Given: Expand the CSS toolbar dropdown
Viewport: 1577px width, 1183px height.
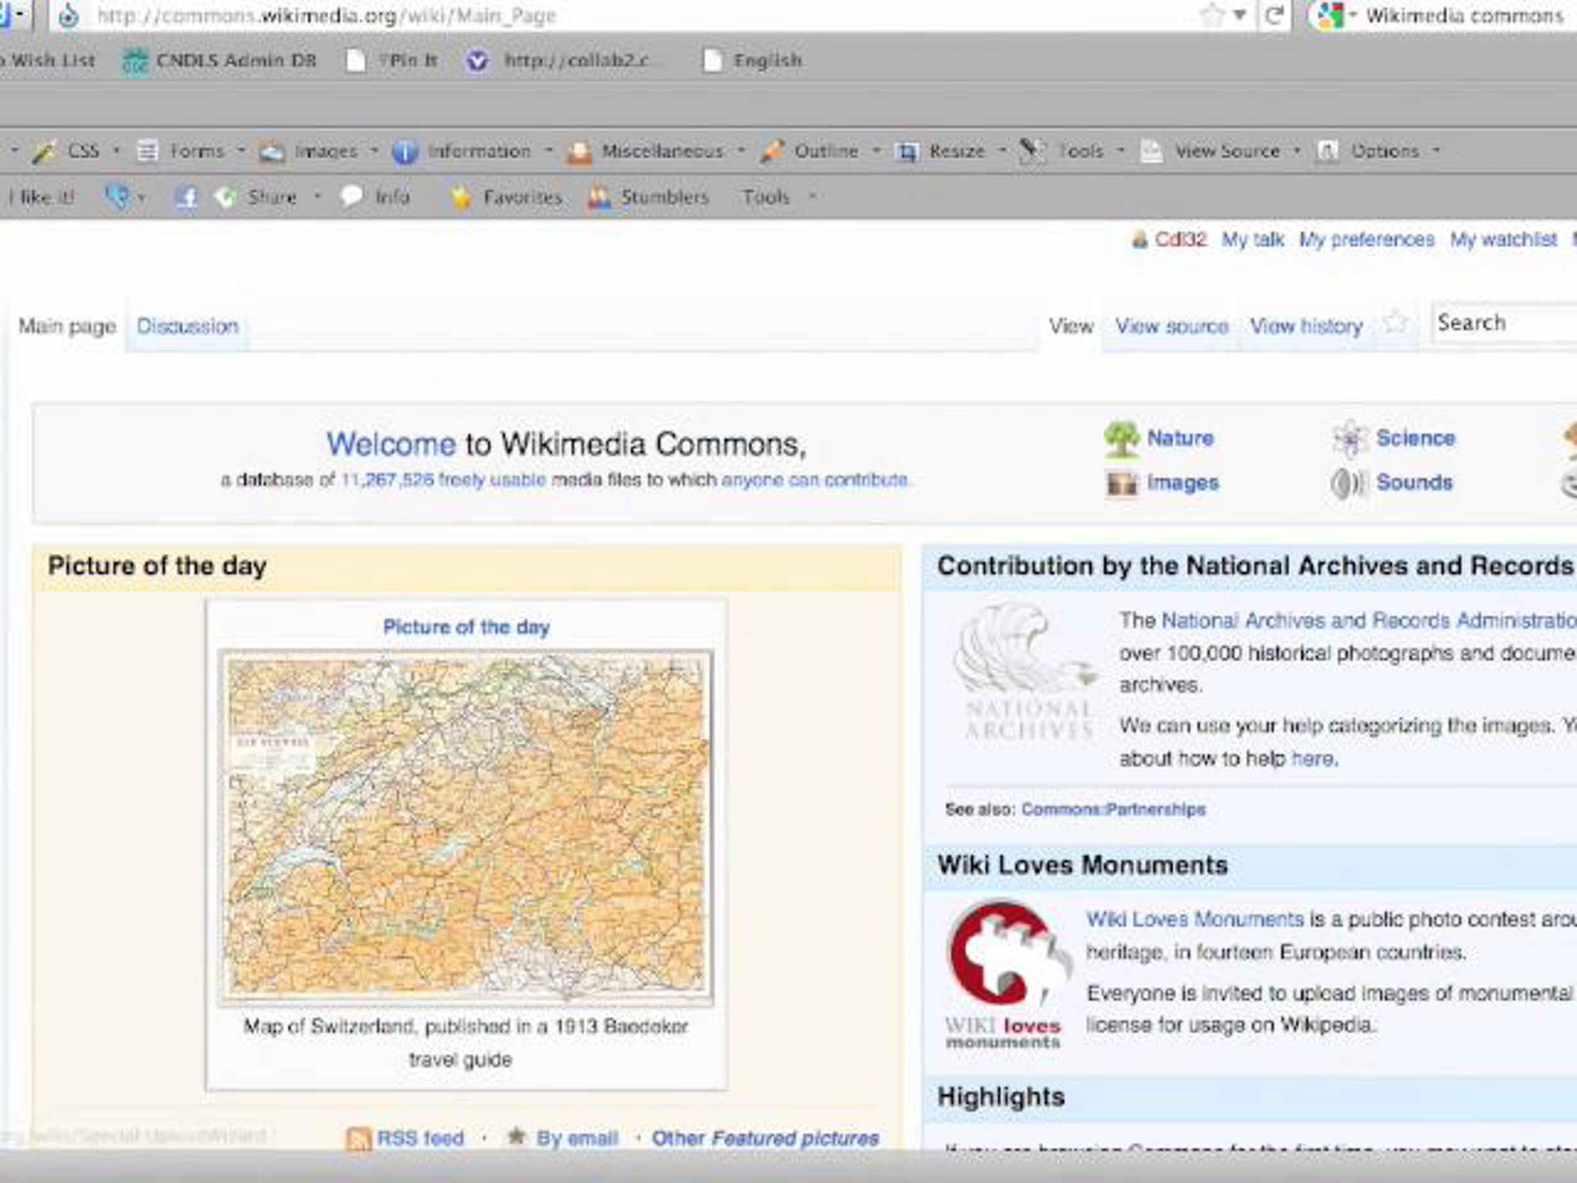Looking at the screenshot, I should point(116,151).
